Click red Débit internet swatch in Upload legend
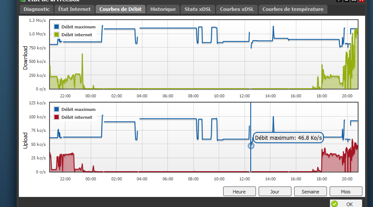This screenshot has height=207, width=373. [x=57, y=117]
